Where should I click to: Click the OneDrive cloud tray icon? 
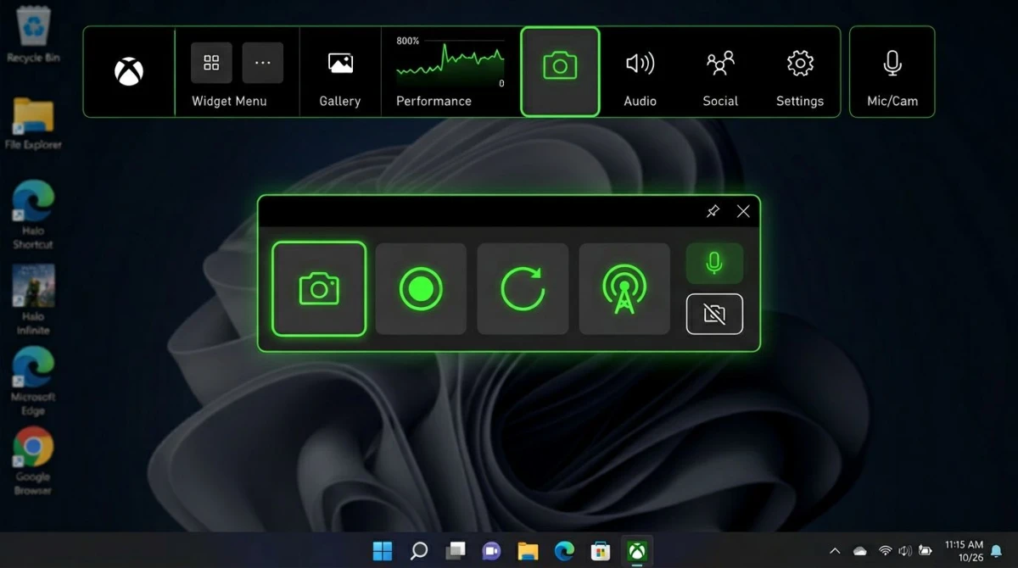(860, 551)
